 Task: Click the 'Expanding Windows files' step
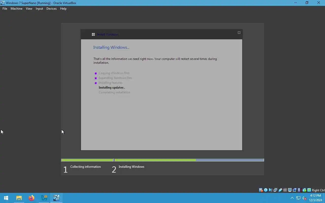(x=115, y=78)
